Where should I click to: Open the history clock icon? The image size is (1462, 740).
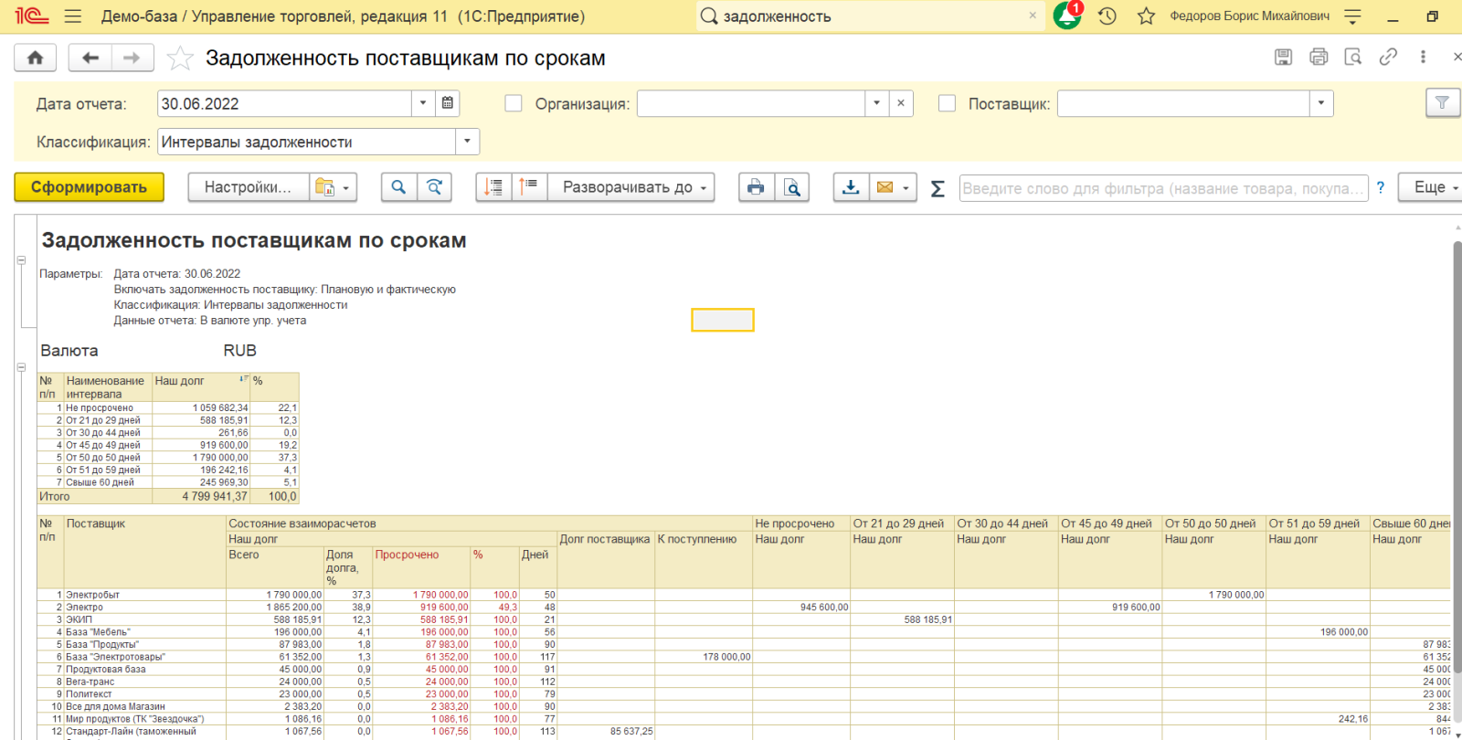tap(1107, 16)
